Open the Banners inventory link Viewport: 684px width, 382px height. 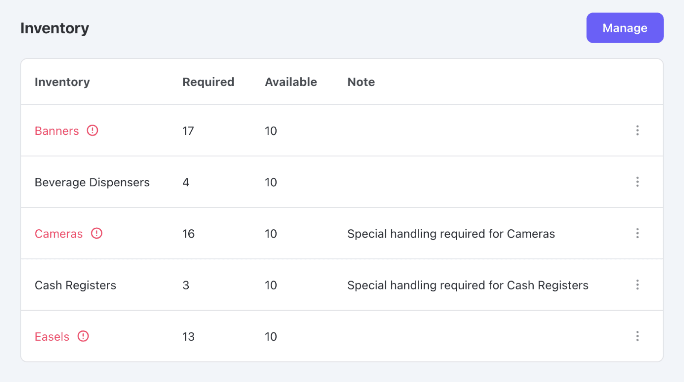[57, 131]
